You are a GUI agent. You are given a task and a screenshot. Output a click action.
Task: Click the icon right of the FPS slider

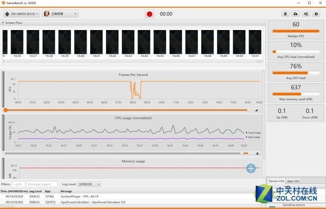(257, 110)
